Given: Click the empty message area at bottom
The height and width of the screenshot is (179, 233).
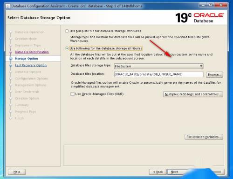Looking at the screenshot, I should pos(144,155).
